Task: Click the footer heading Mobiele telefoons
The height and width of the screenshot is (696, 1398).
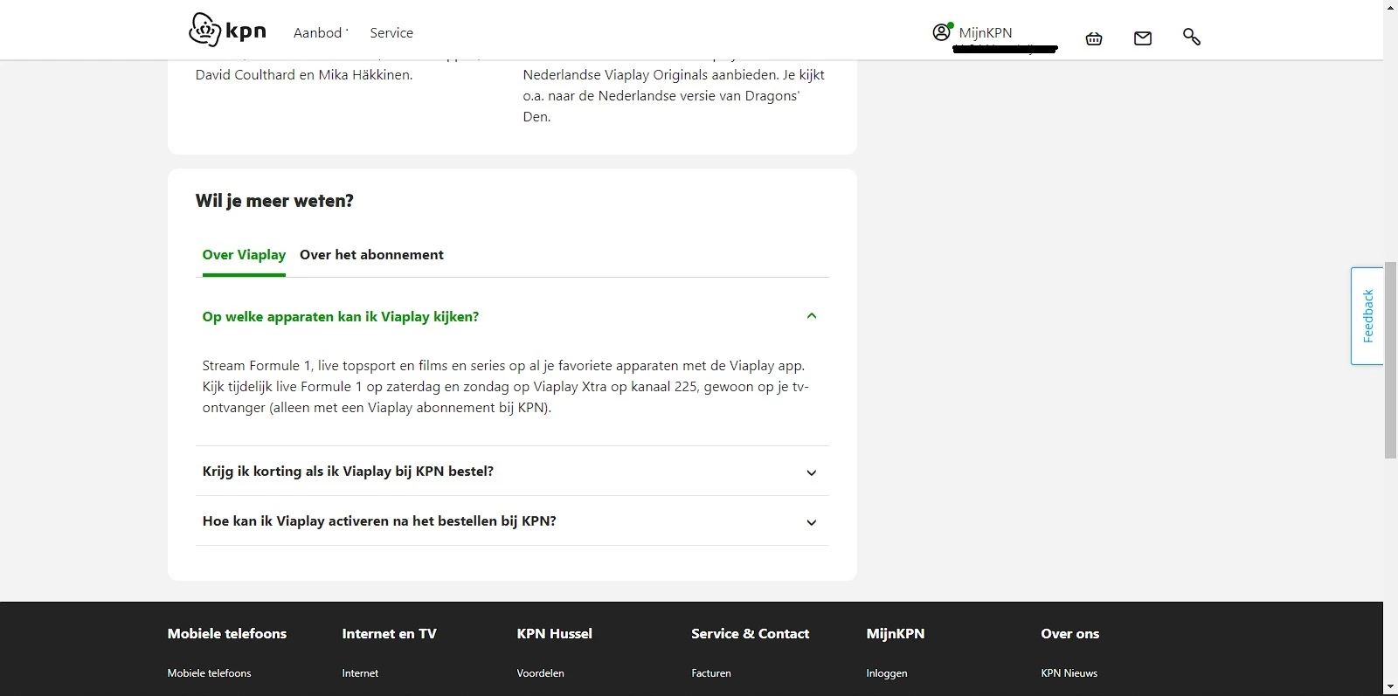Action: click(227, 634)
